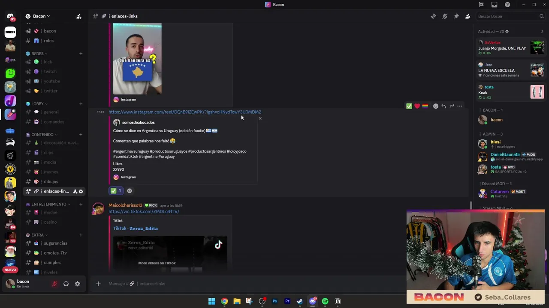Open the general channel
The width and height of the screenshot is (549, 308).
(x=54, y=112)
